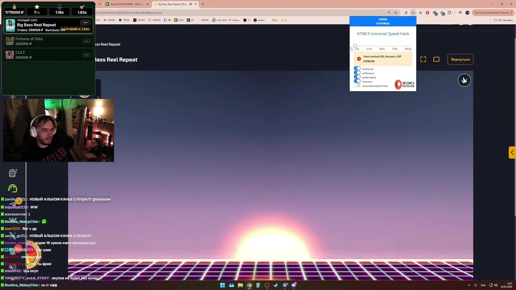
Task: Click the Вернуться button
Action: click(460, 60)
